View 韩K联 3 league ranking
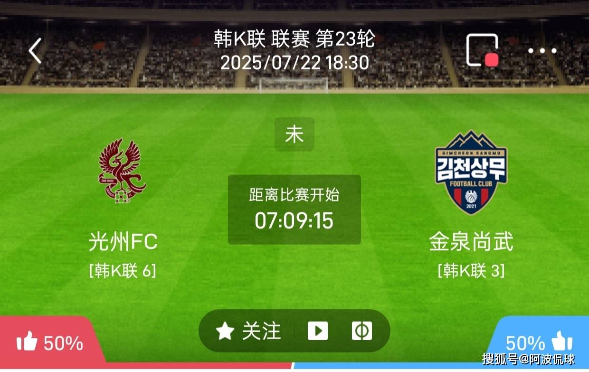This screenshot has height=372, width=589. coord(471,271)
